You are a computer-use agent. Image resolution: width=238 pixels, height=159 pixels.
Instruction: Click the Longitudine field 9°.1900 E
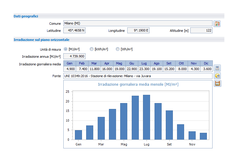click(x=138, y=30)
